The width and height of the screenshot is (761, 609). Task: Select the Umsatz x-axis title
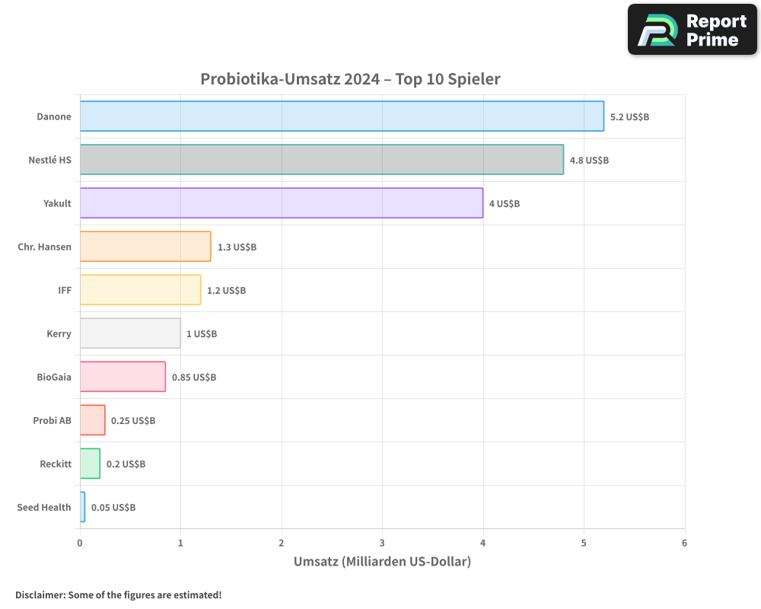tap(383, 561)
